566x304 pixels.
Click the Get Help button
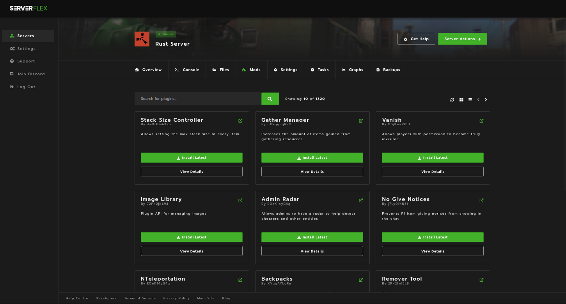pyautogui.click(x=416, y=39)
